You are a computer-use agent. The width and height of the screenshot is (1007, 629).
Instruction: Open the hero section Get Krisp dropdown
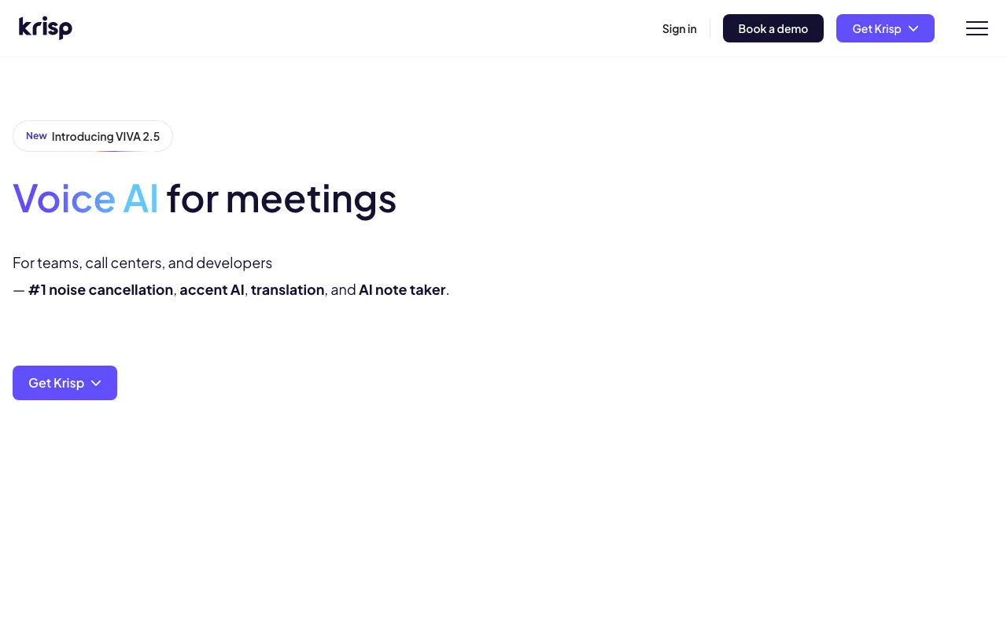click(65, 383)
